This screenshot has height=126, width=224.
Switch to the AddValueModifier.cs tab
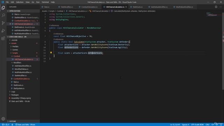coord(159,7)
